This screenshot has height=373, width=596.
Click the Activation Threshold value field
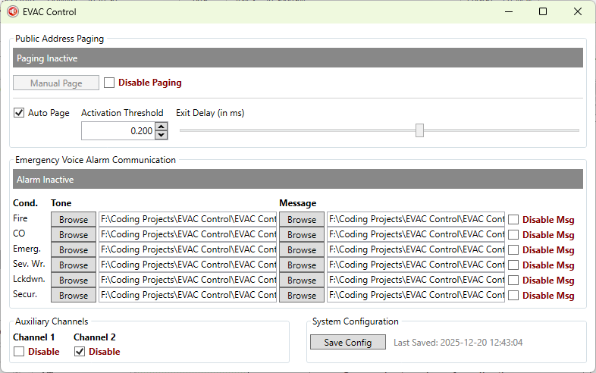[118, 131]
